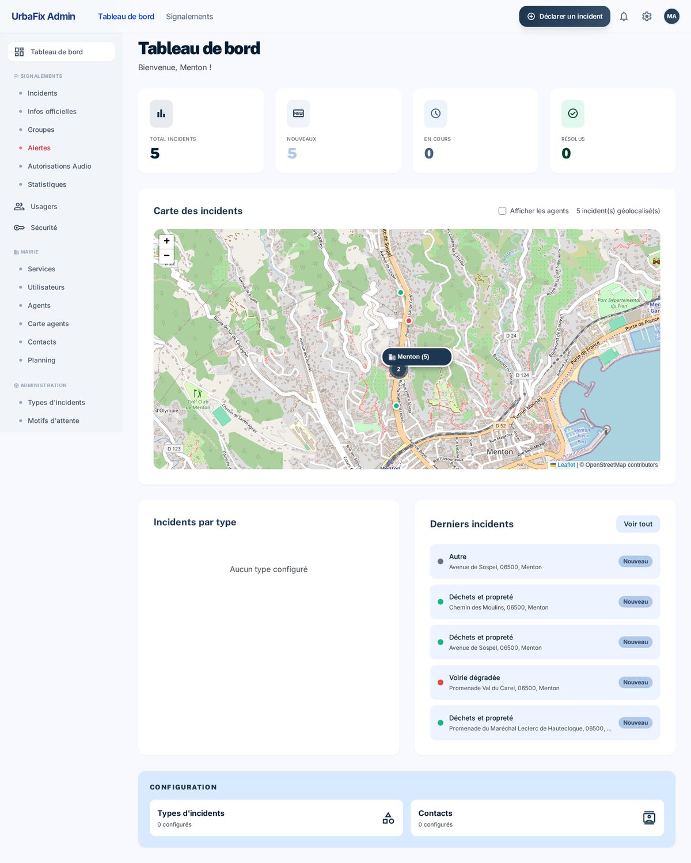Open Déchets et propreté incident at Maréchal Leclerc promenade
This screenshot has height=863, width=691.
tap(545, 723)
